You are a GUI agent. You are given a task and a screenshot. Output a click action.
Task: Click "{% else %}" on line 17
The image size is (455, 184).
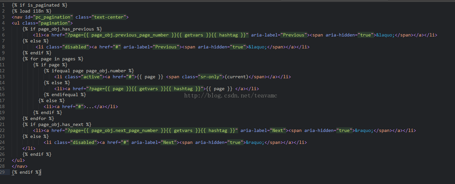tap(52, 101)
